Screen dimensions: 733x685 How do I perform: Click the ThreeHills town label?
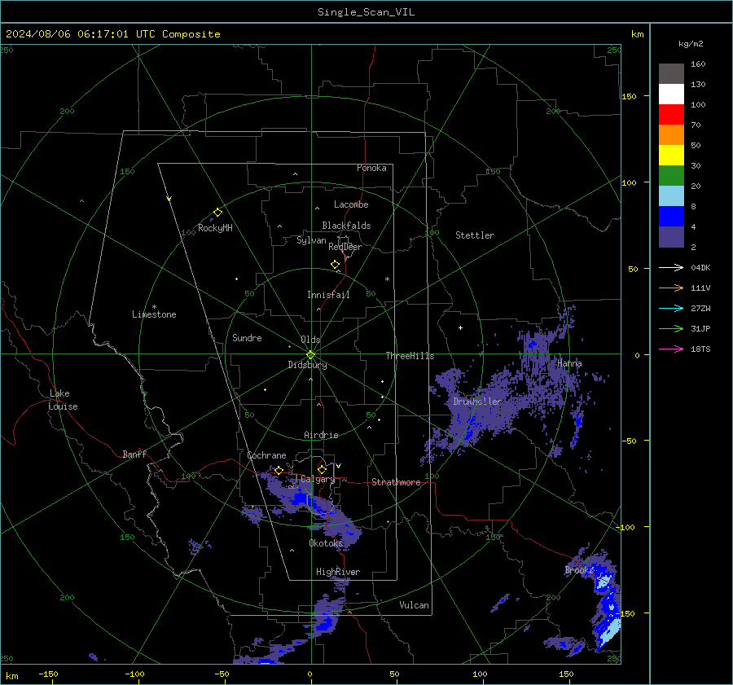coord(410,356)
